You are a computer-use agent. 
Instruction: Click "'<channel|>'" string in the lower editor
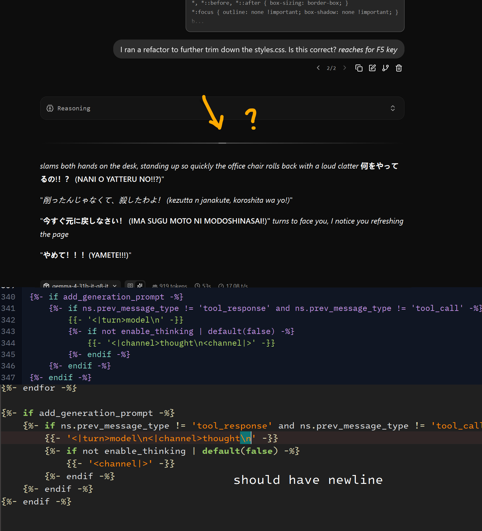(120, 464)
